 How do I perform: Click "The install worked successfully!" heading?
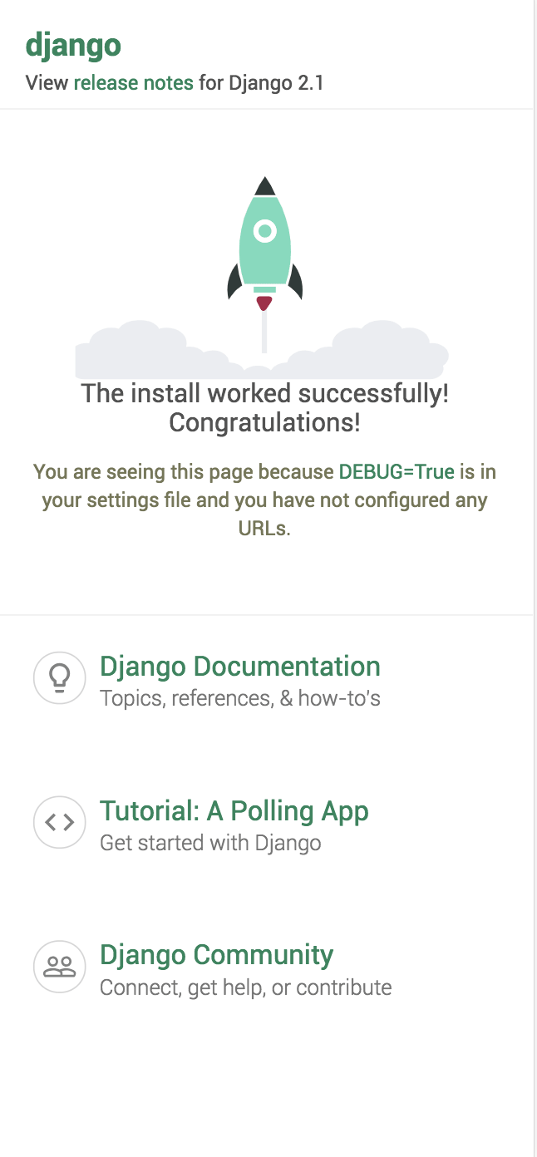point(264,393)
